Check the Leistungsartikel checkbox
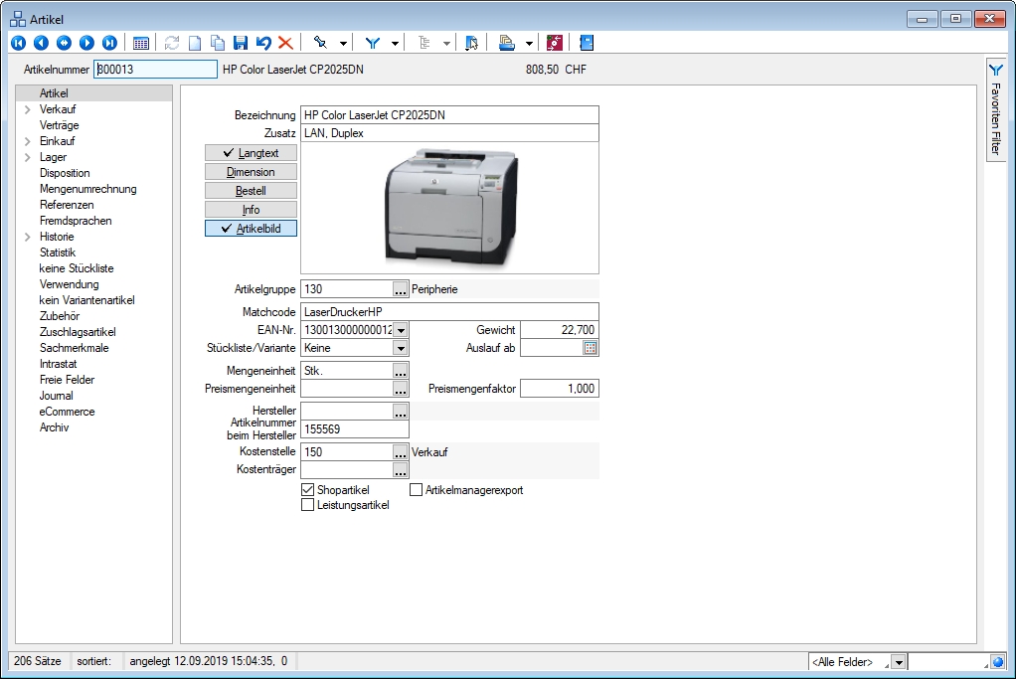This screenshot has width=1016, height=679. coord(308,505)
